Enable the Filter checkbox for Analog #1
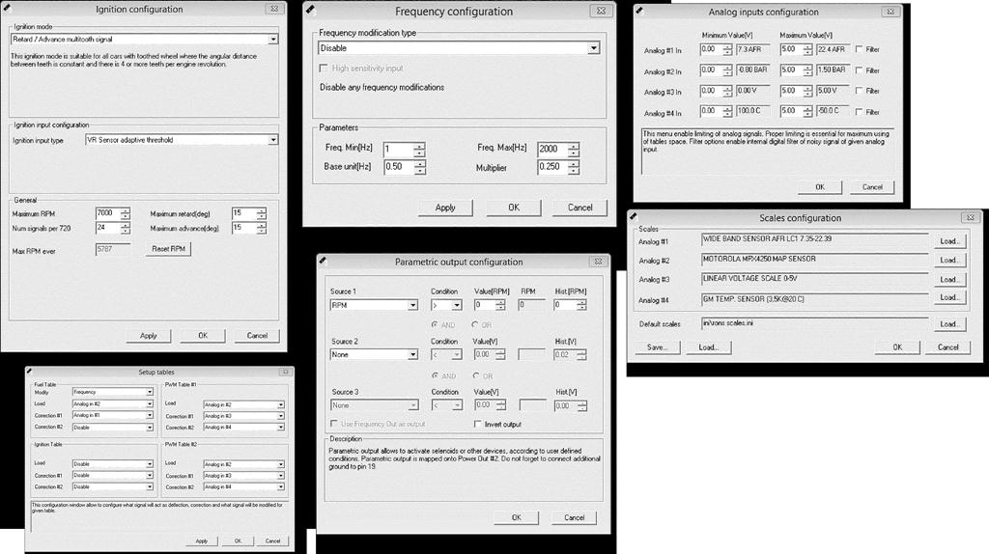 pos(860,49)
